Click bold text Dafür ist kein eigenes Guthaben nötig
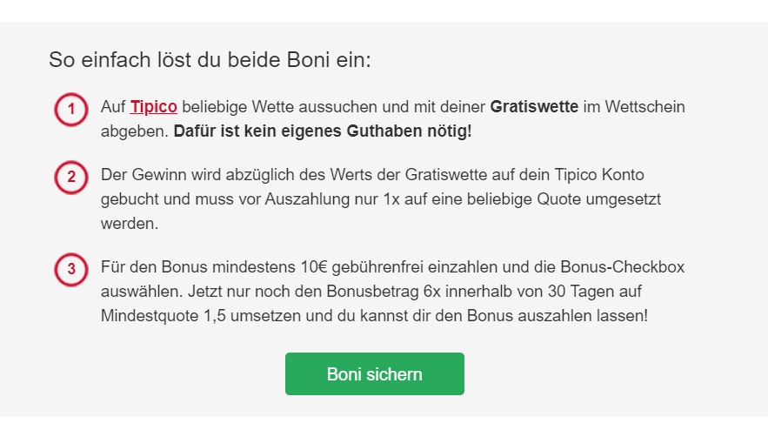The width and height of the screenshot is (768, 437). 323,131
